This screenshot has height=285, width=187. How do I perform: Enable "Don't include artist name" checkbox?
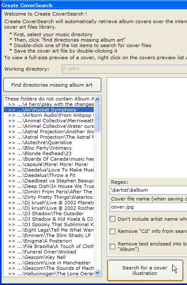pyautogui.click(x=112, y=219)
